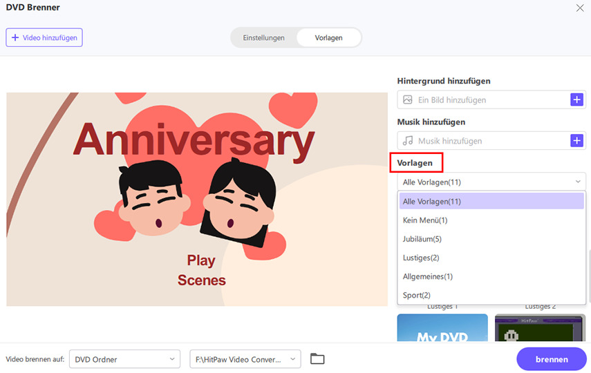Choose Sport(2) category
This screenshot has width=591, height=373.
[491, 295]
